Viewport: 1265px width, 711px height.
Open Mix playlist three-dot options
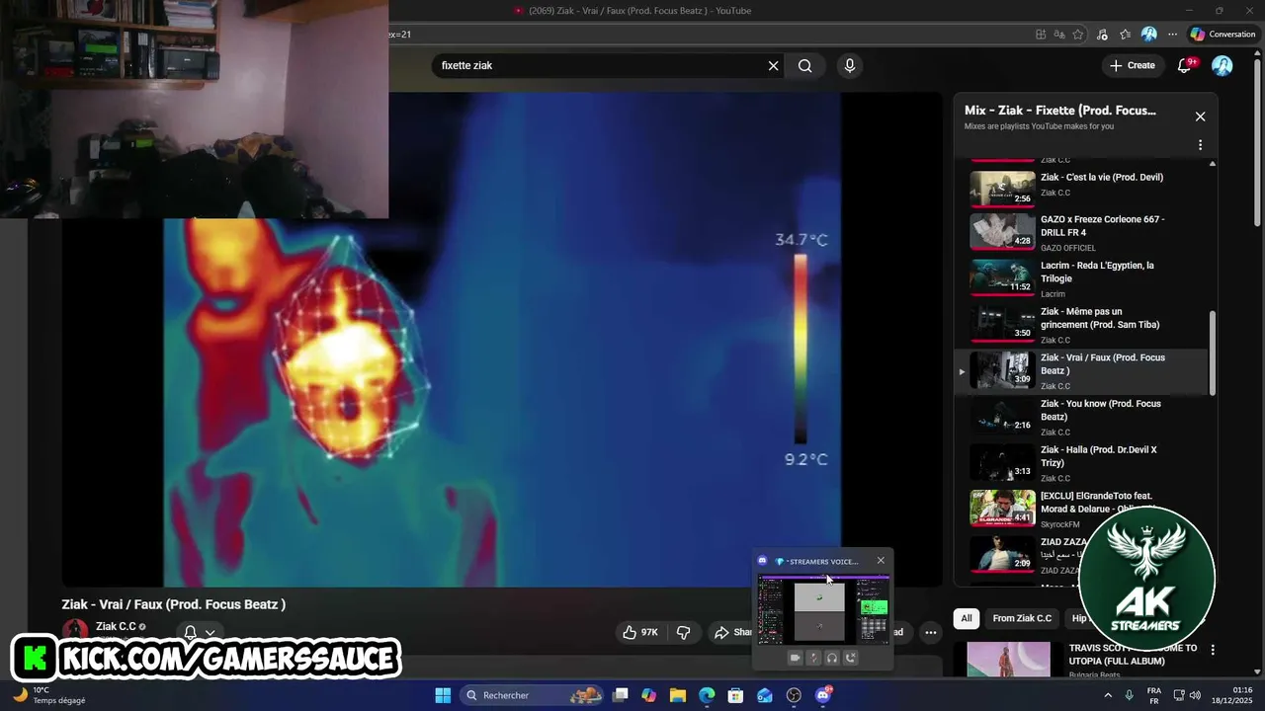(x=1200, y=145)
